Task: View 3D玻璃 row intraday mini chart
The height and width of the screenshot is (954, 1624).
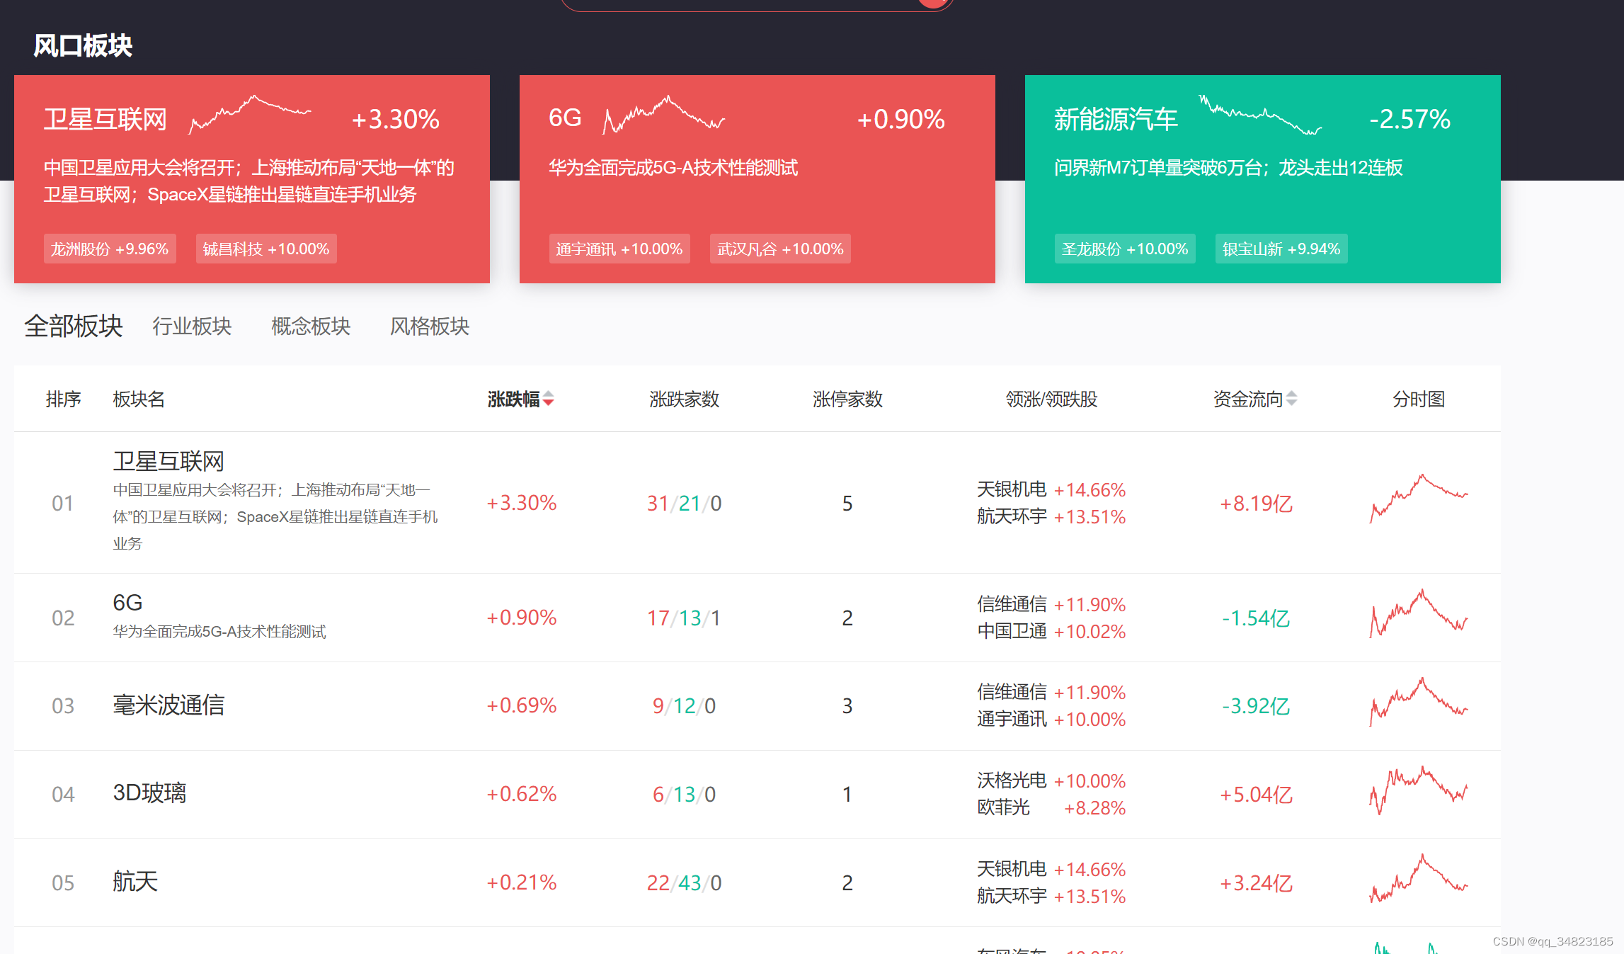Action: pyautogui.click(x=1419, y=790)
